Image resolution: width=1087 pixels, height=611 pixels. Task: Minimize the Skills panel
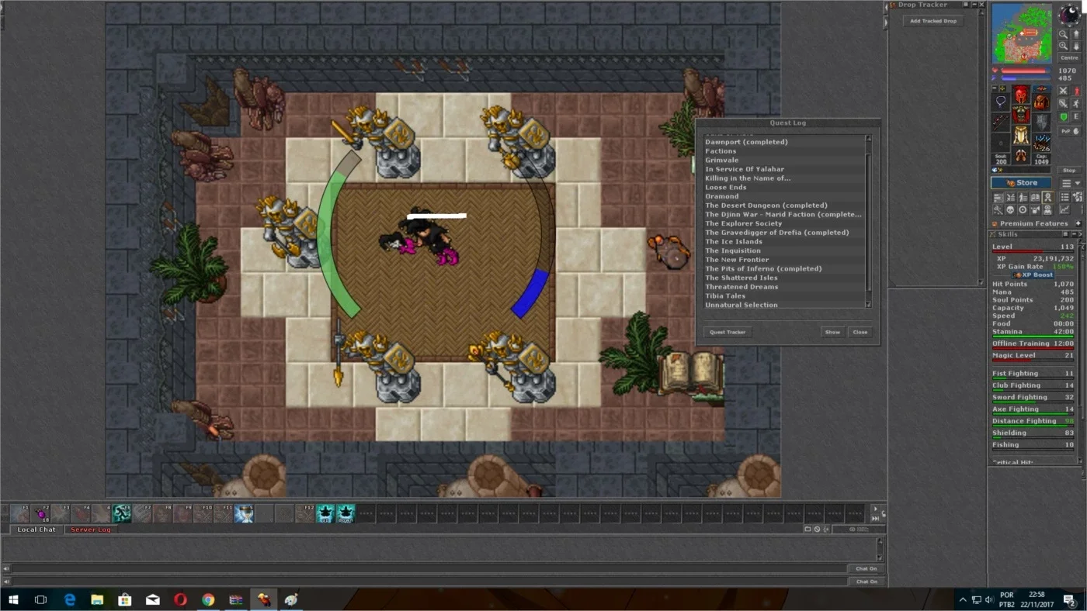(1074, 234)
